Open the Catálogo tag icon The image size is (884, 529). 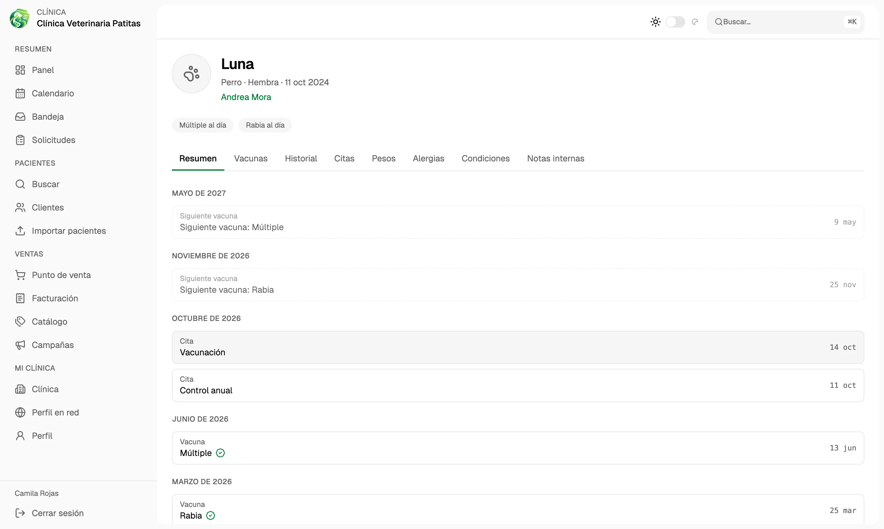(20, 322)
